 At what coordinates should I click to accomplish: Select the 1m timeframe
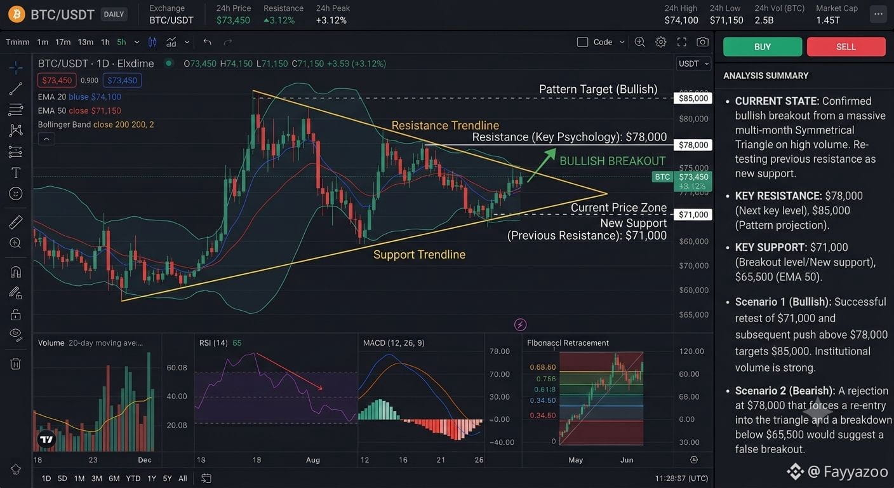[43, 42]
